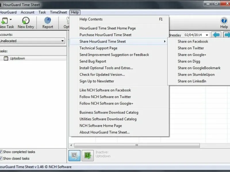
Task: Select Send Improvement Suggestion or Feedback
Action: click(x=119, y=55)
